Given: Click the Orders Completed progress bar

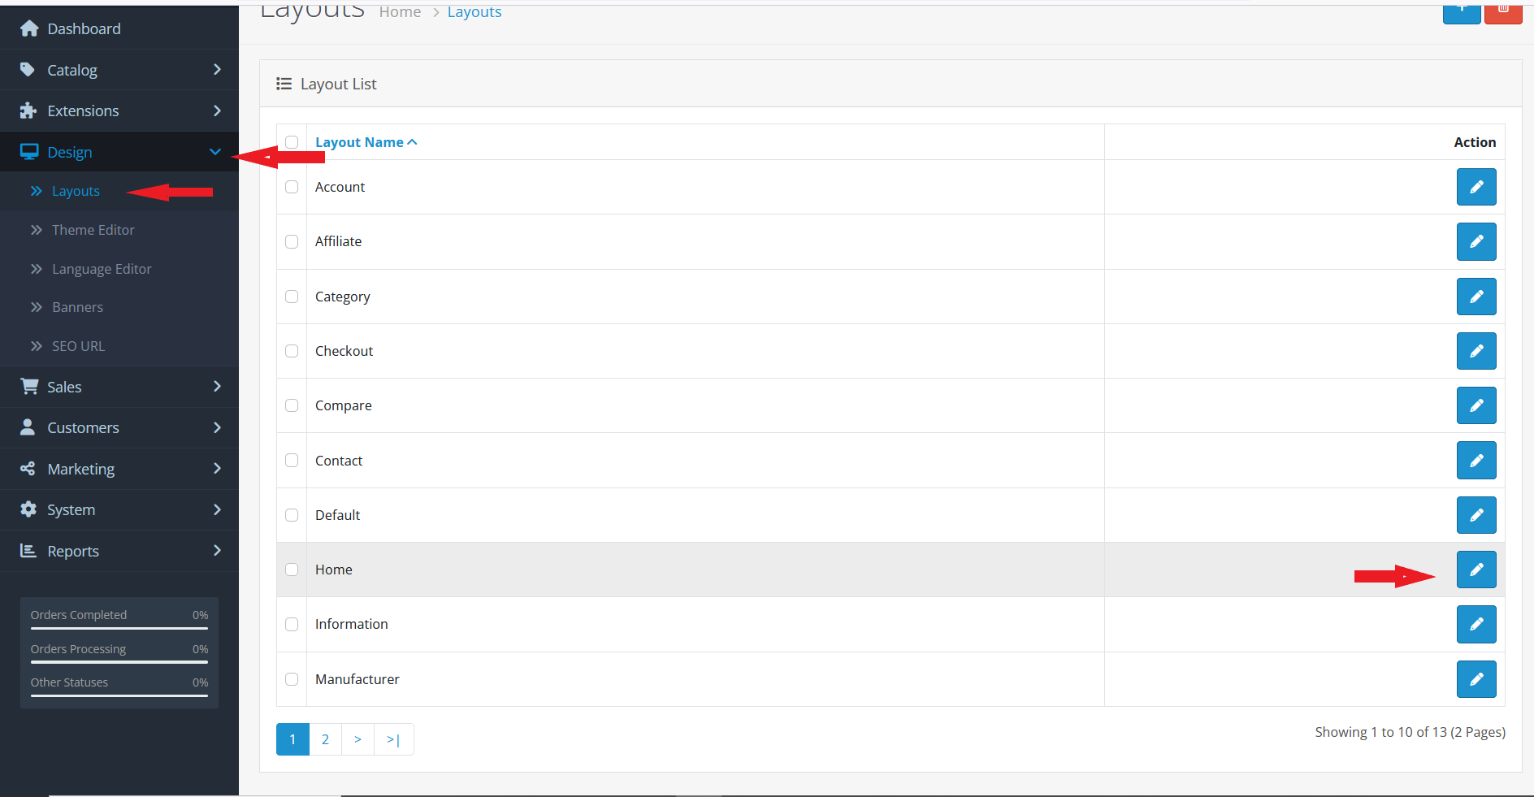Looking at the screenshot, I should (119, 628).
